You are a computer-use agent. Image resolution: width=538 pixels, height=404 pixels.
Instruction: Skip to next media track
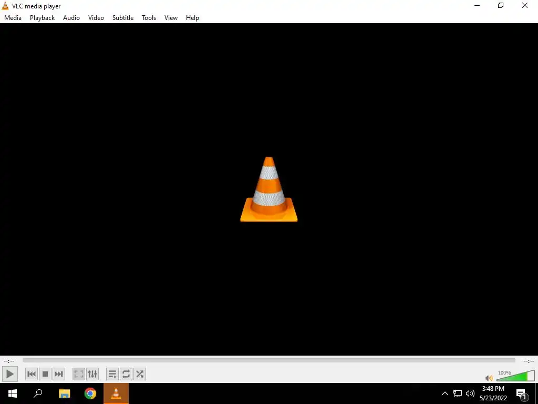click(x=59, y=374)
